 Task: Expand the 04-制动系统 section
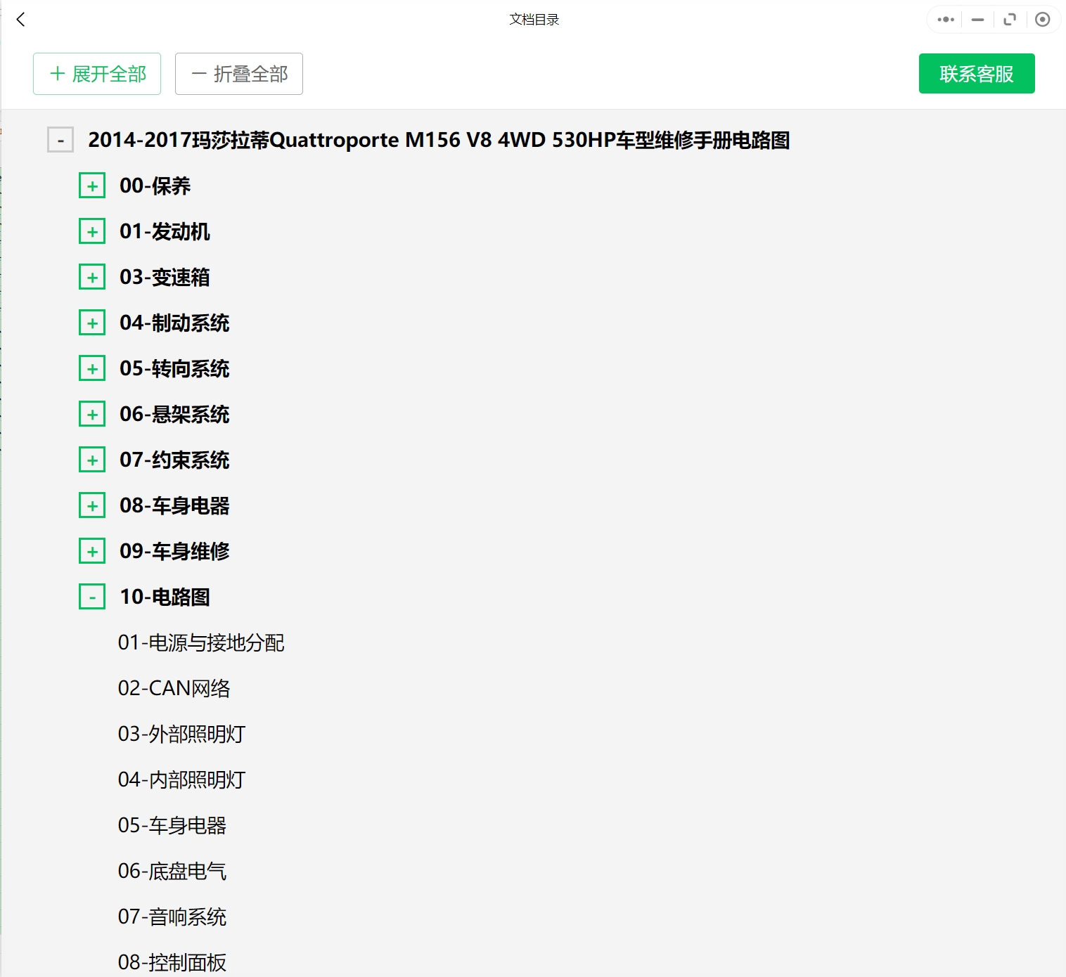(92, 323)
